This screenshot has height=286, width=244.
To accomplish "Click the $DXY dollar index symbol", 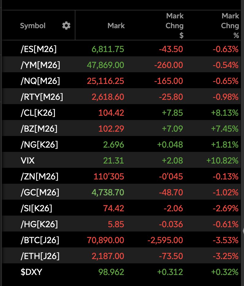I will coord(31,272).
